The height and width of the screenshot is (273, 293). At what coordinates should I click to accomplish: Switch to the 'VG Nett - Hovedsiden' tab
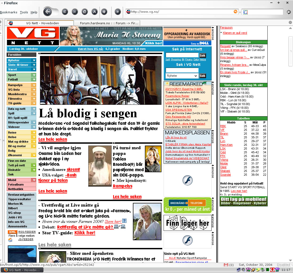point(40,23)
